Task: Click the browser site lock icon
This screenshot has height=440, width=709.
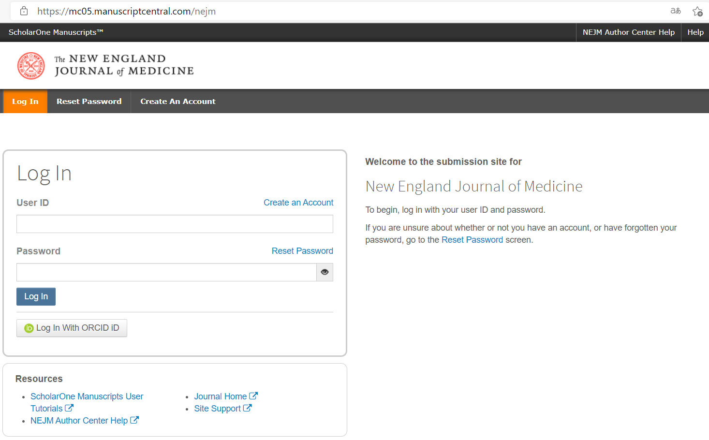Action: pos(24,11)
